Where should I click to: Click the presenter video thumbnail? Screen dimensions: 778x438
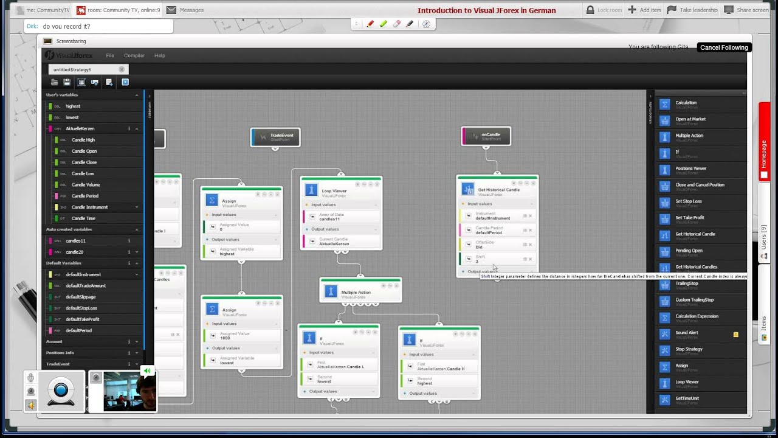[x=129, y=392]
